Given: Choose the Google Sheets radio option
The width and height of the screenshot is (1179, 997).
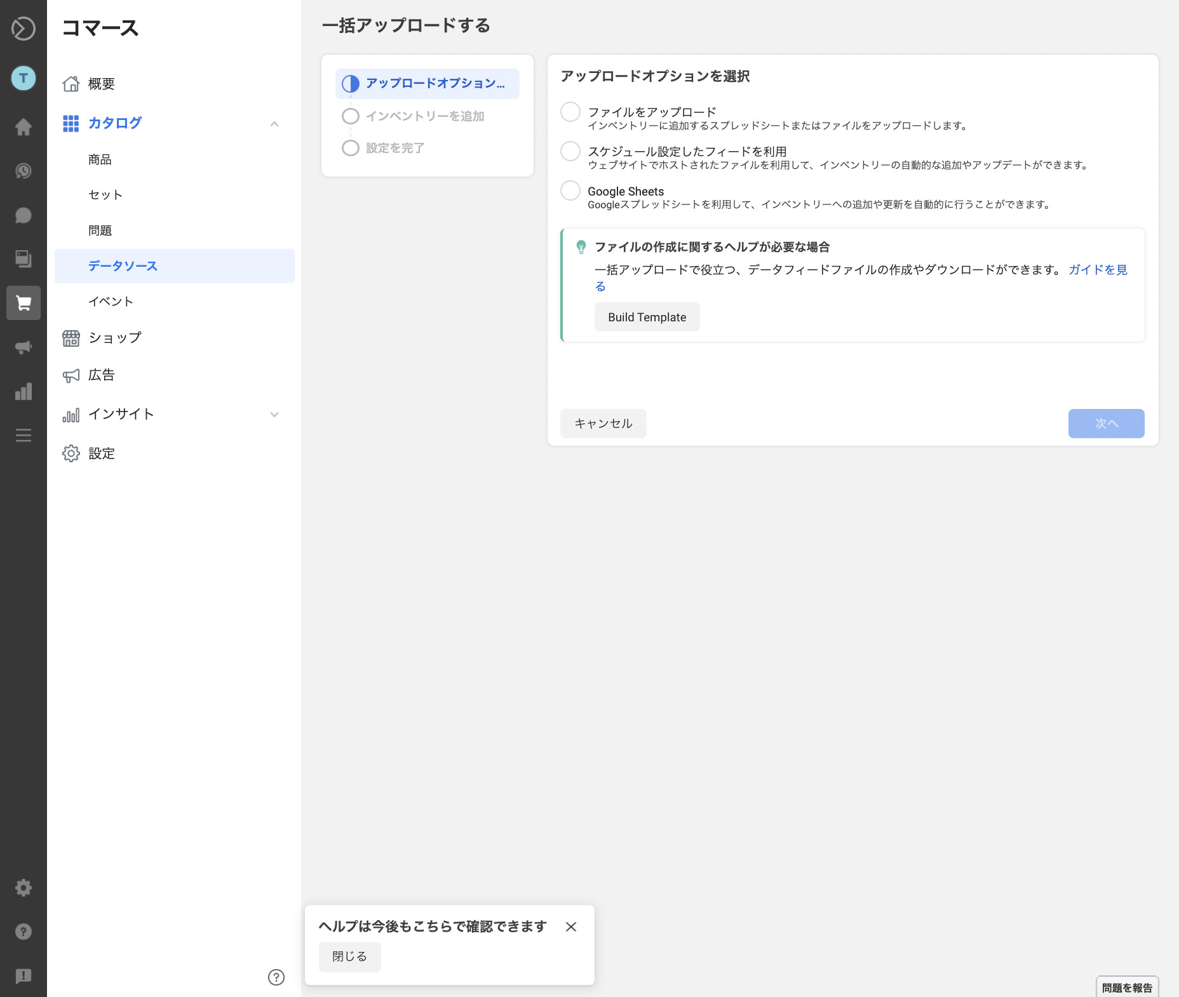Looking at the screenshot, I should click(570, 191).
